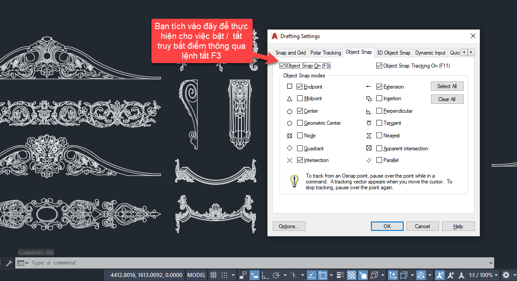517x281 pixels.
Task: Enable the Midpoint snap mode
Action: pyautogui.click(x=300, y=98)
